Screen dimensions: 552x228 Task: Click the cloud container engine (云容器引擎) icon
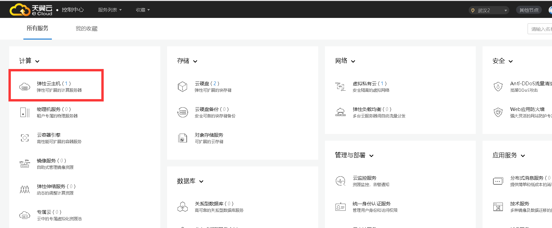(24, 138)
